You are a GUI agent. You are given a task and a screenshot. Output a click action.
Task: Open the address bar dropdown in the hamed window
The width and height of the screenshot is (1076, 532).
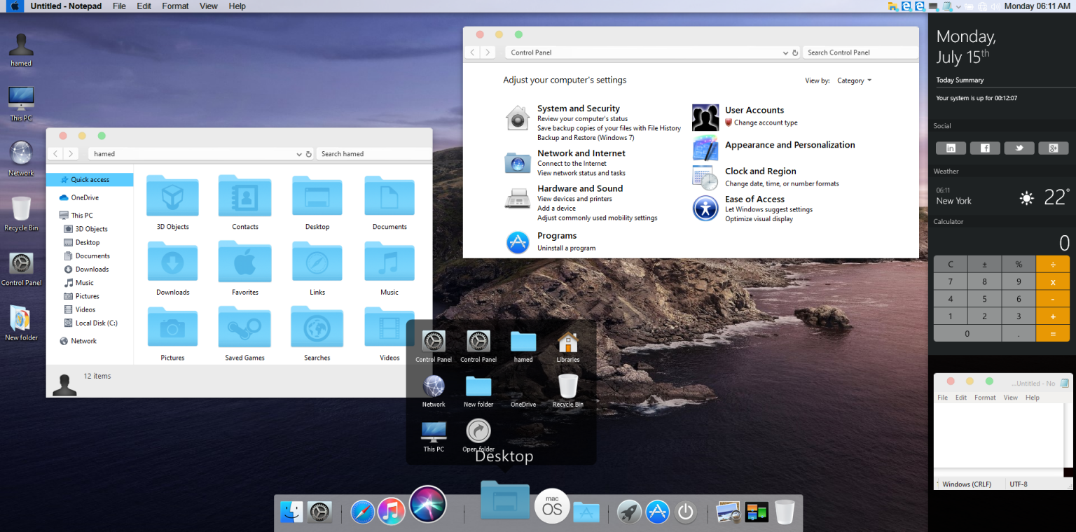299,153
